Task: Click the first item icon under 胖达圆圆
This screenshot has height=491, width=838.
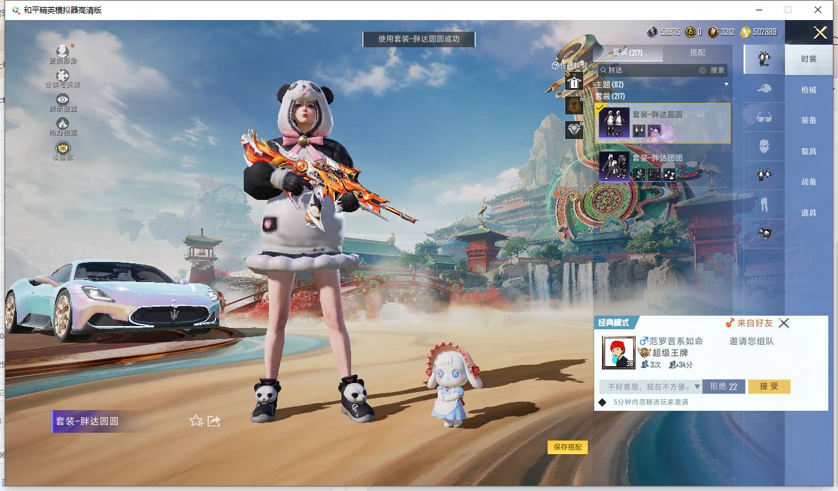Action: click(639, 131)
